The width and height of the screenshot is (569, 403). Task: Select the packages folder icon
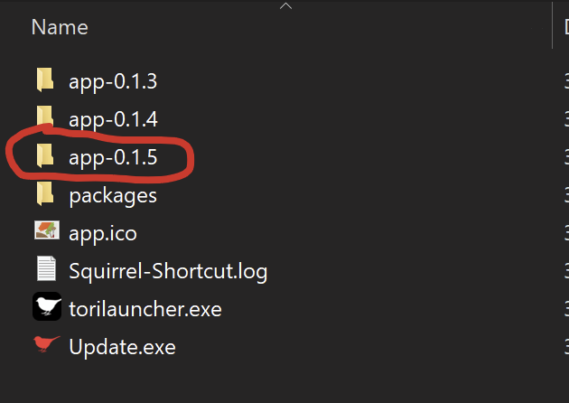[x=45, y=193]
